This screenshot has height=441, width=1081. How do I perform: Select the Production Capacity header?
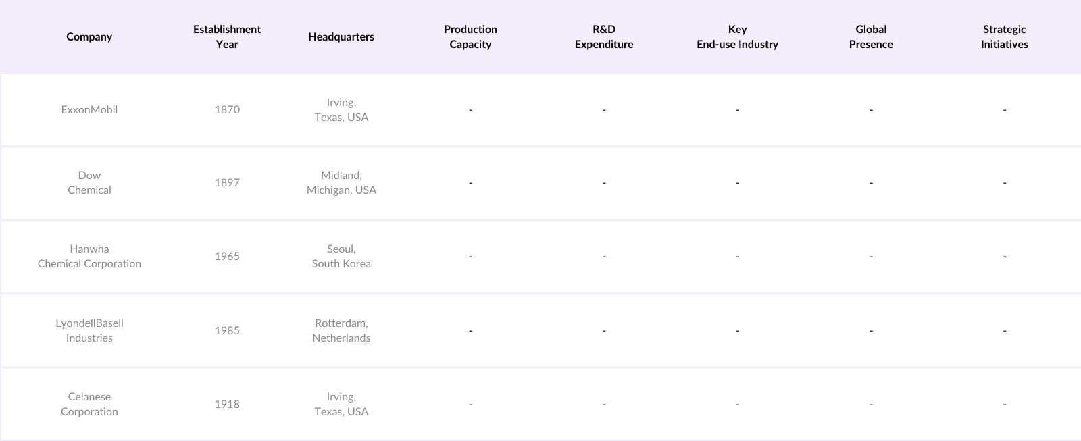pyautogui.click(x=470, y=37)
